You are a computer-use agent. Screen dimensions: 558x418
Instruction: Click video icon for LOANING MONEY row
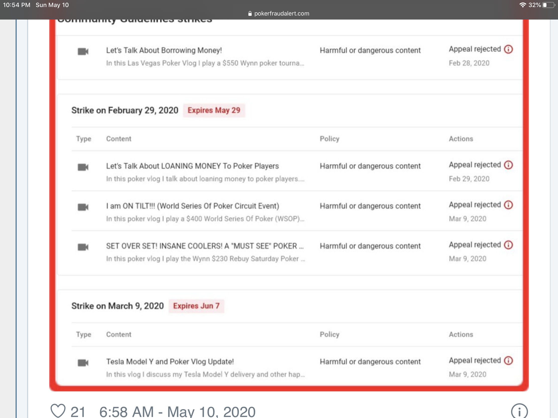pos(83,167)
